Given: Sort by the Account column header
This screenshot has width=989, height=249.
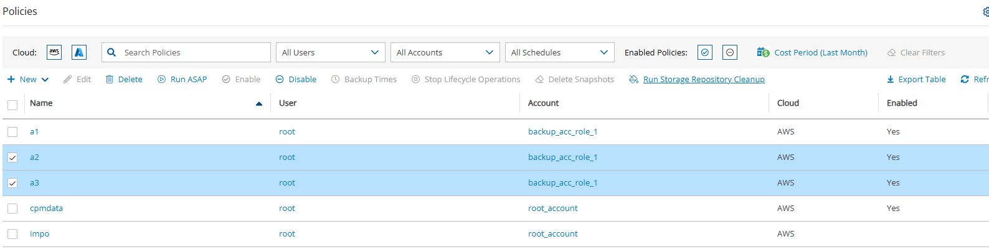Looking at the screenshot, I should tap(544, 103).
